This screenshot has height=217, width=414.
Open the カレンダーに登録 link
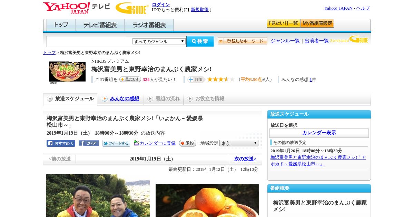(x=158, y=143)
